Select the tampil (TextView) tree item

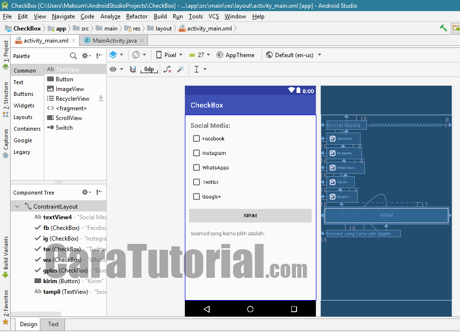point(59,292)
